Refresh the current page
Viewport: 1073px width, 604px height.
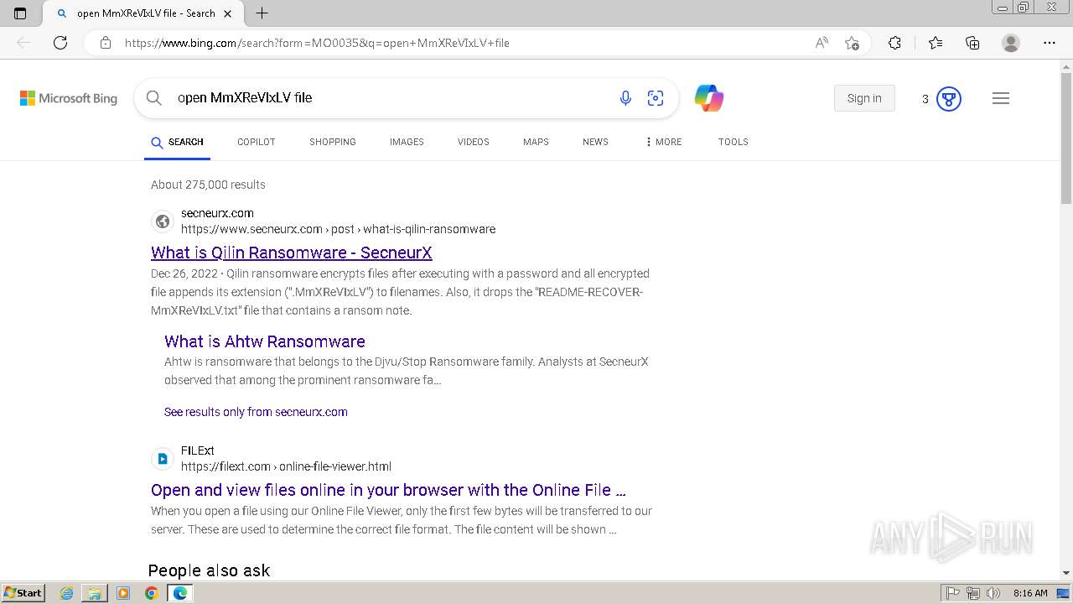(60, 43)
